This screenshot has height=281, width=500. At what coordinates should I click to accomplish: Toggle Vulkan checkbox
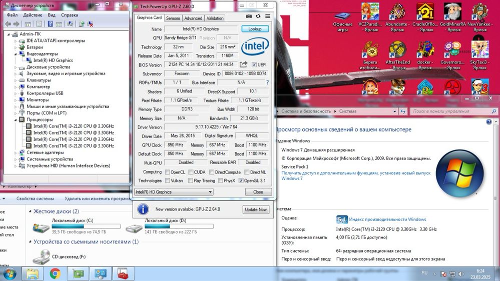[x=167, y=180]
